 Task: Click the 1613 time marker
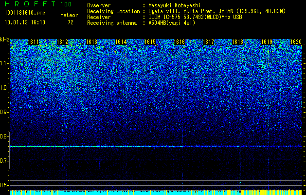[x=92, y=42]
